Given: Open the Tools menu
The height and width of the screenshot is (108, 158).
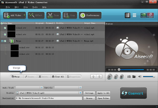Looking at the screenshot, I should pyautogui.click(x=35, y=7).
